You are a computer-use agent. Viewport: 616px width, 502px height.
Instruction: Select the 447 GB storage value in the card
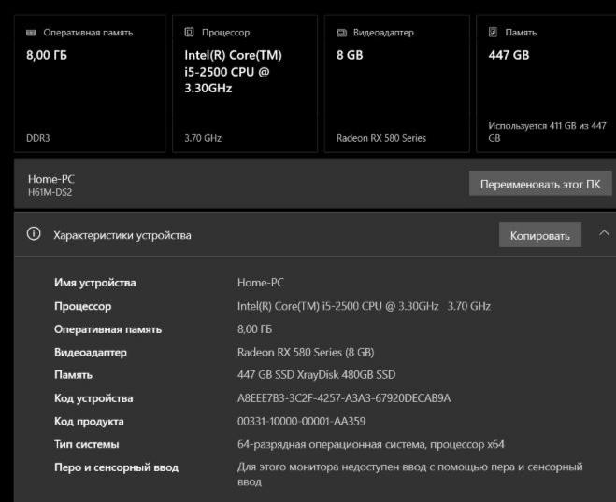click(x=509, y=55)
